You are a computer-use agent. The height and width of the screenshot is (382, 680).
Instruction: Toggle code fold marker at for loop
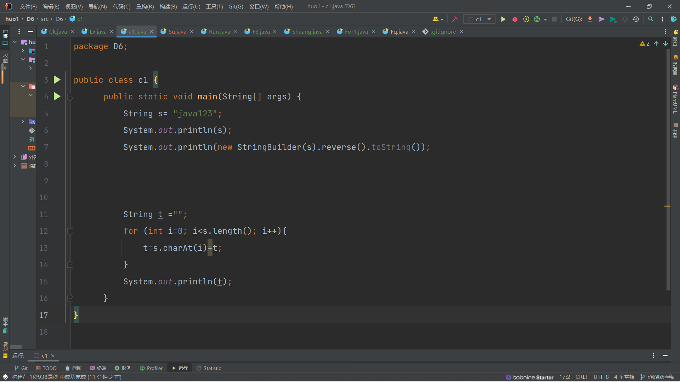tap(70, 231)
